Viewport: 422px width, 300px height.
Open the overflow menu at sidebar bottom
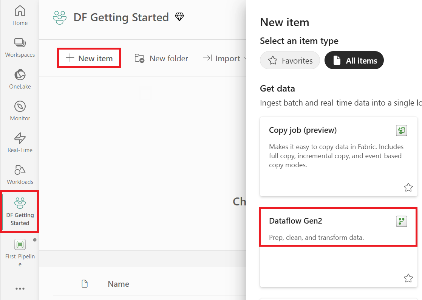pyautogui.click(x=20, y=289)
